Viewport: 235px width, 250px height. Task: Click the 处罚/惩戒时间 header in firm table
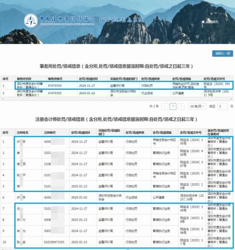[x=88, y=79]
